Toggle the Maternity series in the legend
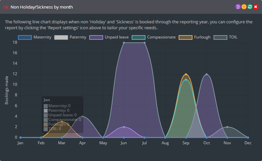This screenshot has width=262, height=161. click(35, 37)
